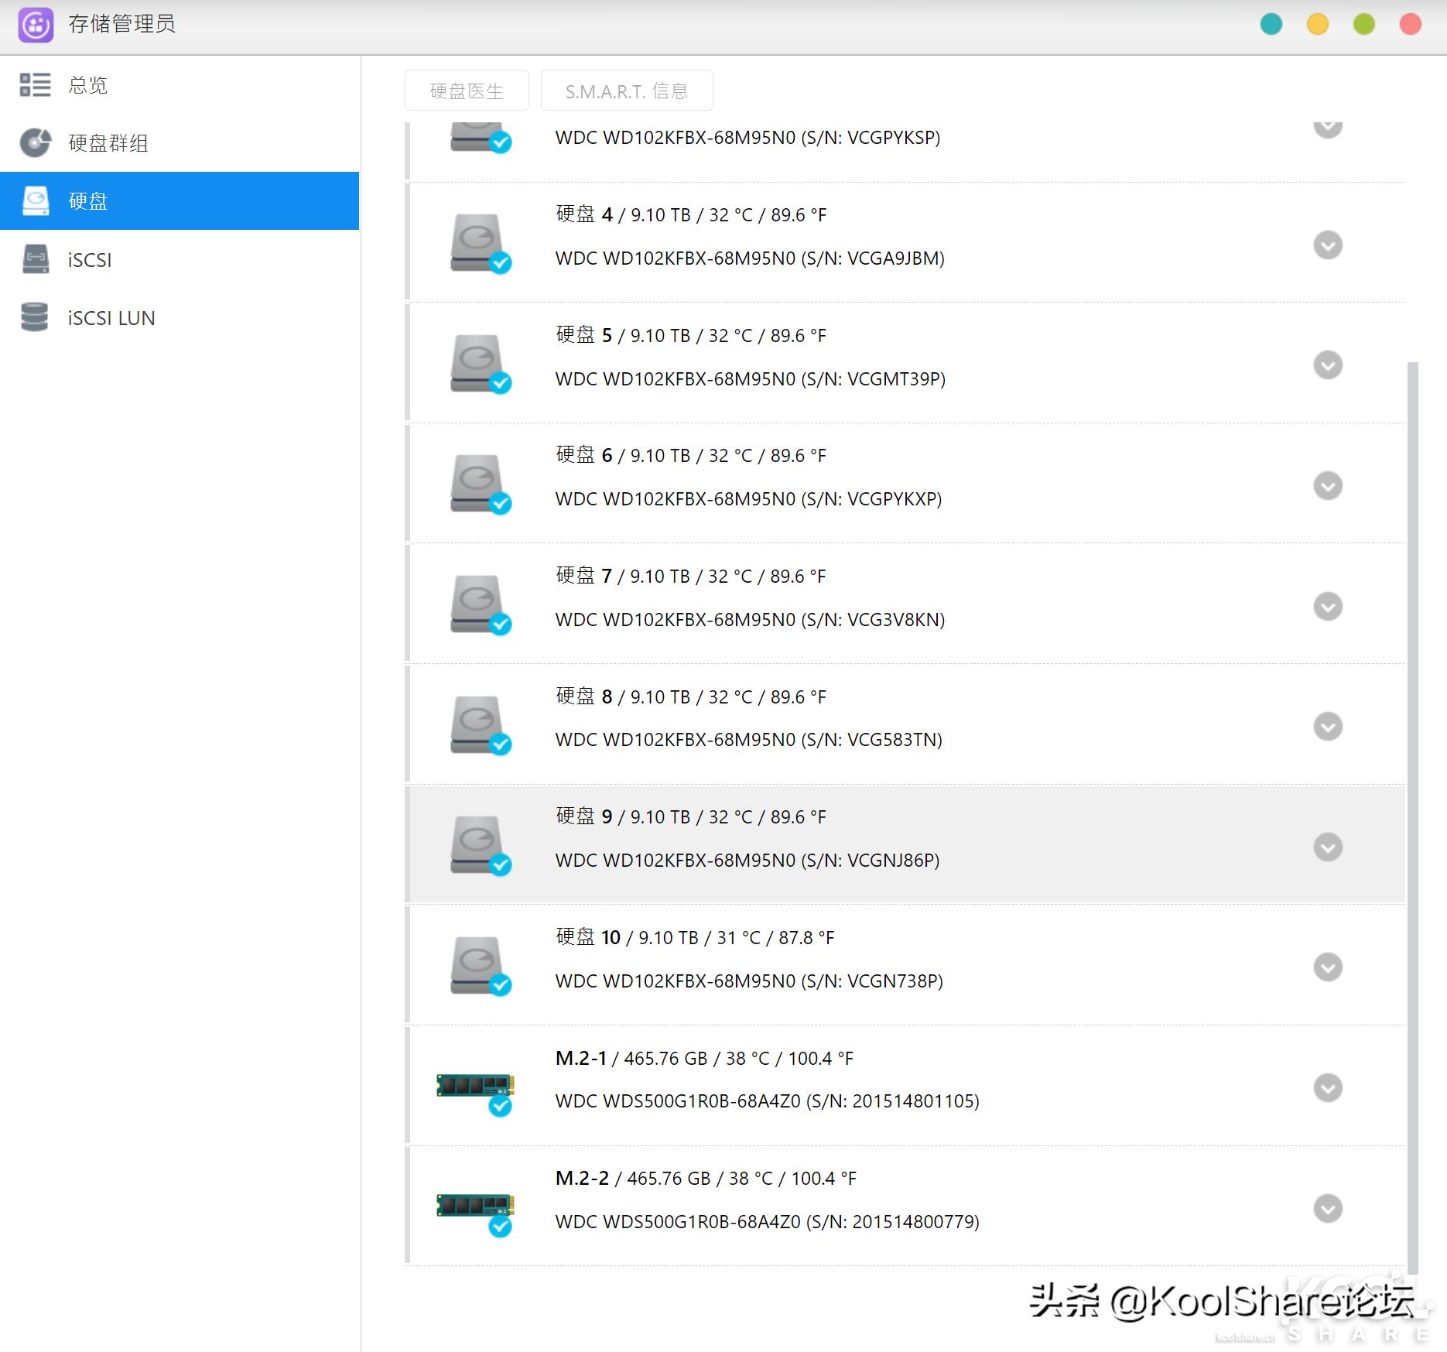Click the blue health badge on 硬盘 6
The image size is (1447, 1352).
[500, 505]
